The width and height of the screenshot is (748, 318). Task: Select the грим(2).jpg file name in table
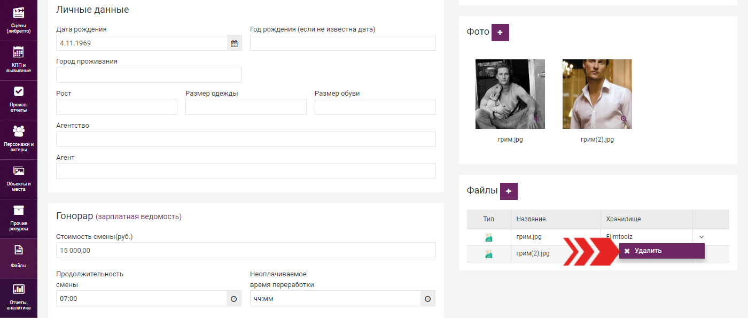(533, 253)
